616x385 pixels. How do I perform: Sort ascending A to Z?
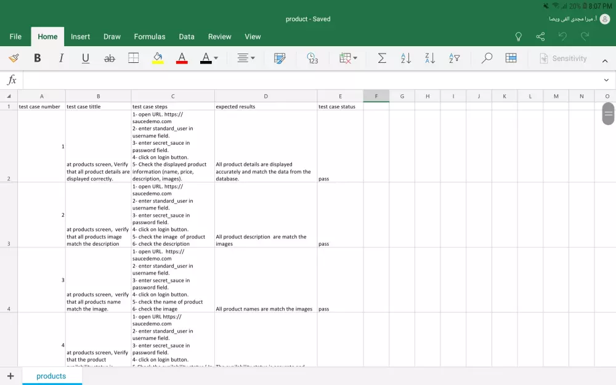pyautogui.click(x=406, y=58)
